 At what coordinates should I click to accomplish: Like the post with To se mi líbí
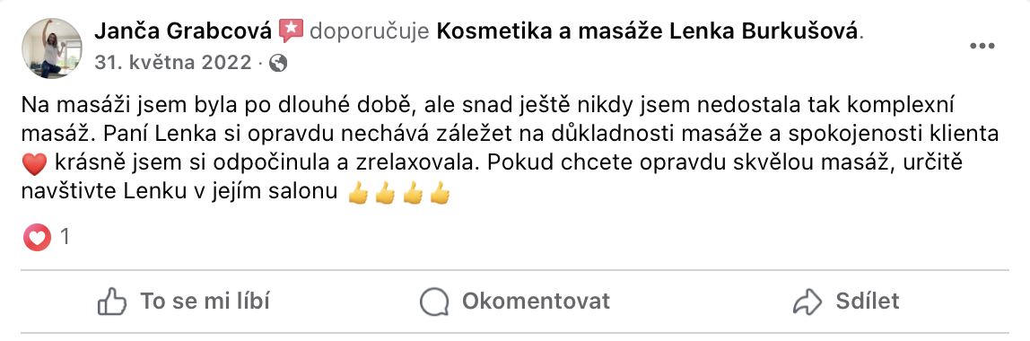tap(205, 302)
